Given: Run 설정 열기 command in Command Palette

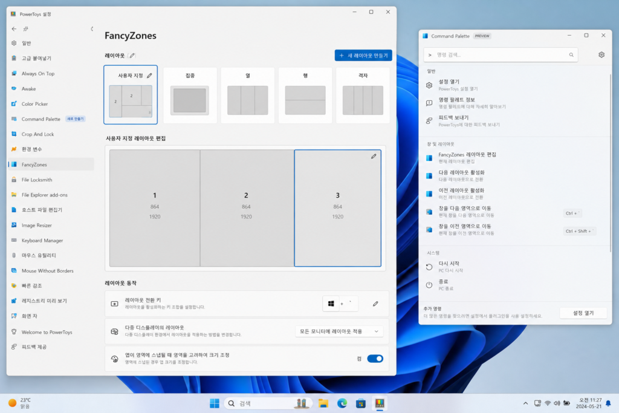Looking at the screenshot, I should 515,85.
